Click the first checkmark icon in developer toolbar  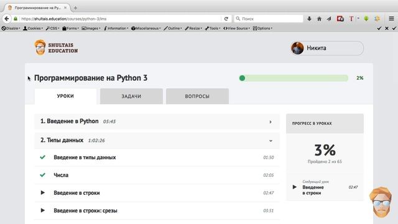[x=379, y=28]
